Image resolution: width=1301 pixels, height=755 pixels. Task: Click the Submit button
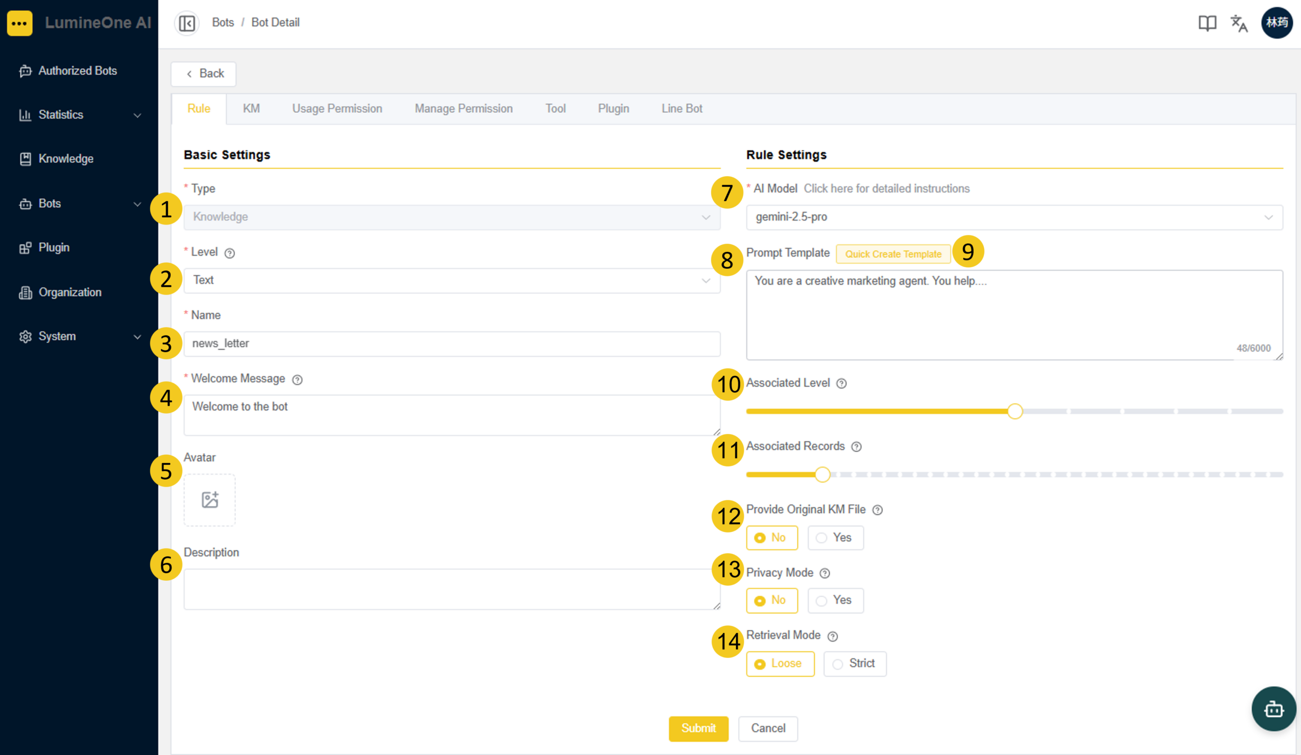(698, 728)
